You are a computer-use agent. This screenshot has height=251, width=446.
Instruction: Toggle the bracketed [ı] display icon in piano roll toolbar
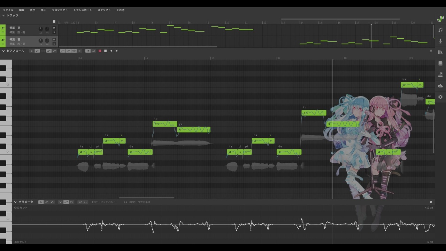[80, 51]
